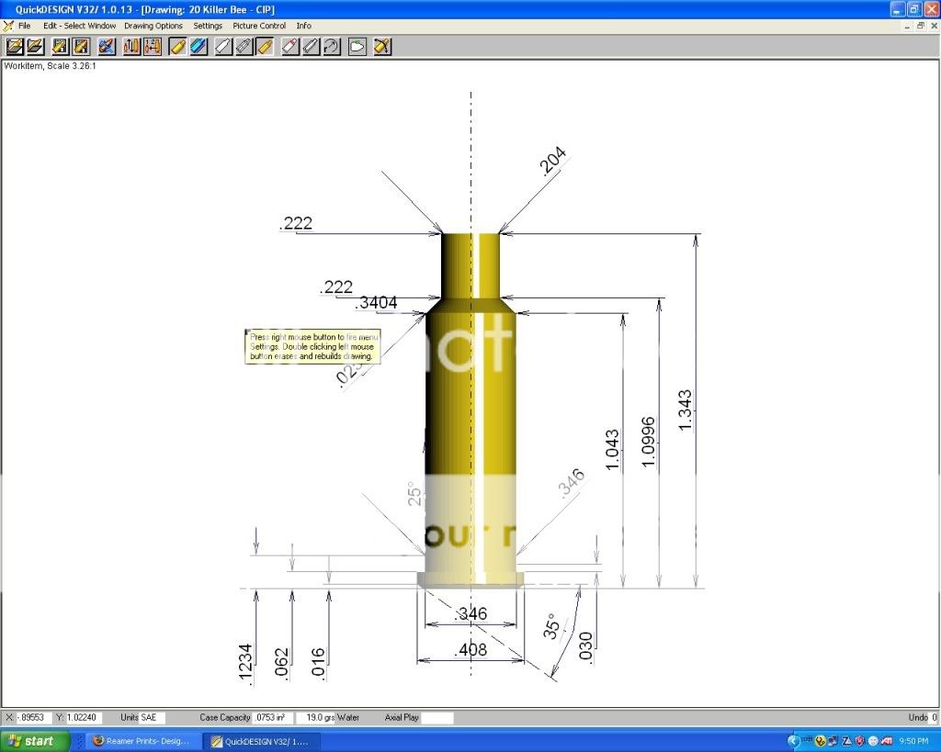Click the ZoneAlarm icon in the system tray
The height and width of the screenshot is (752, 941).
coord(845,740)
